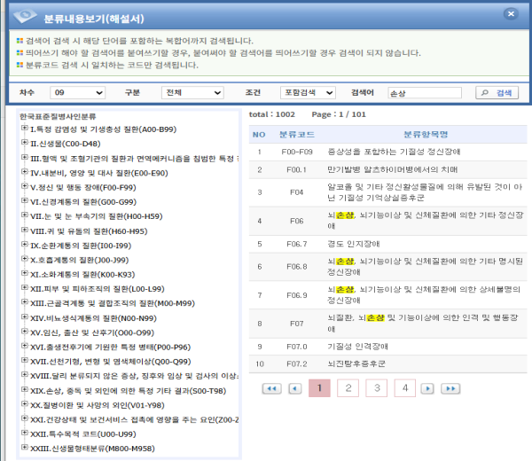Screen dimensions: 532x461
Task: Go to the first page using pagination icon
Action: (272, 388)
